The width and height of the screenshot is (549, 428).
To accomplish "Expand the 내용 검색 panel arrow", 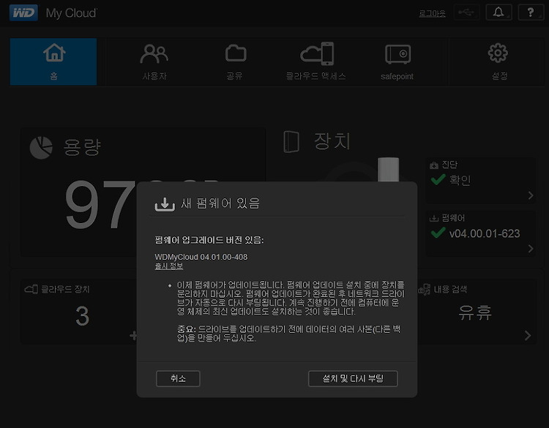I will [528, 336].
